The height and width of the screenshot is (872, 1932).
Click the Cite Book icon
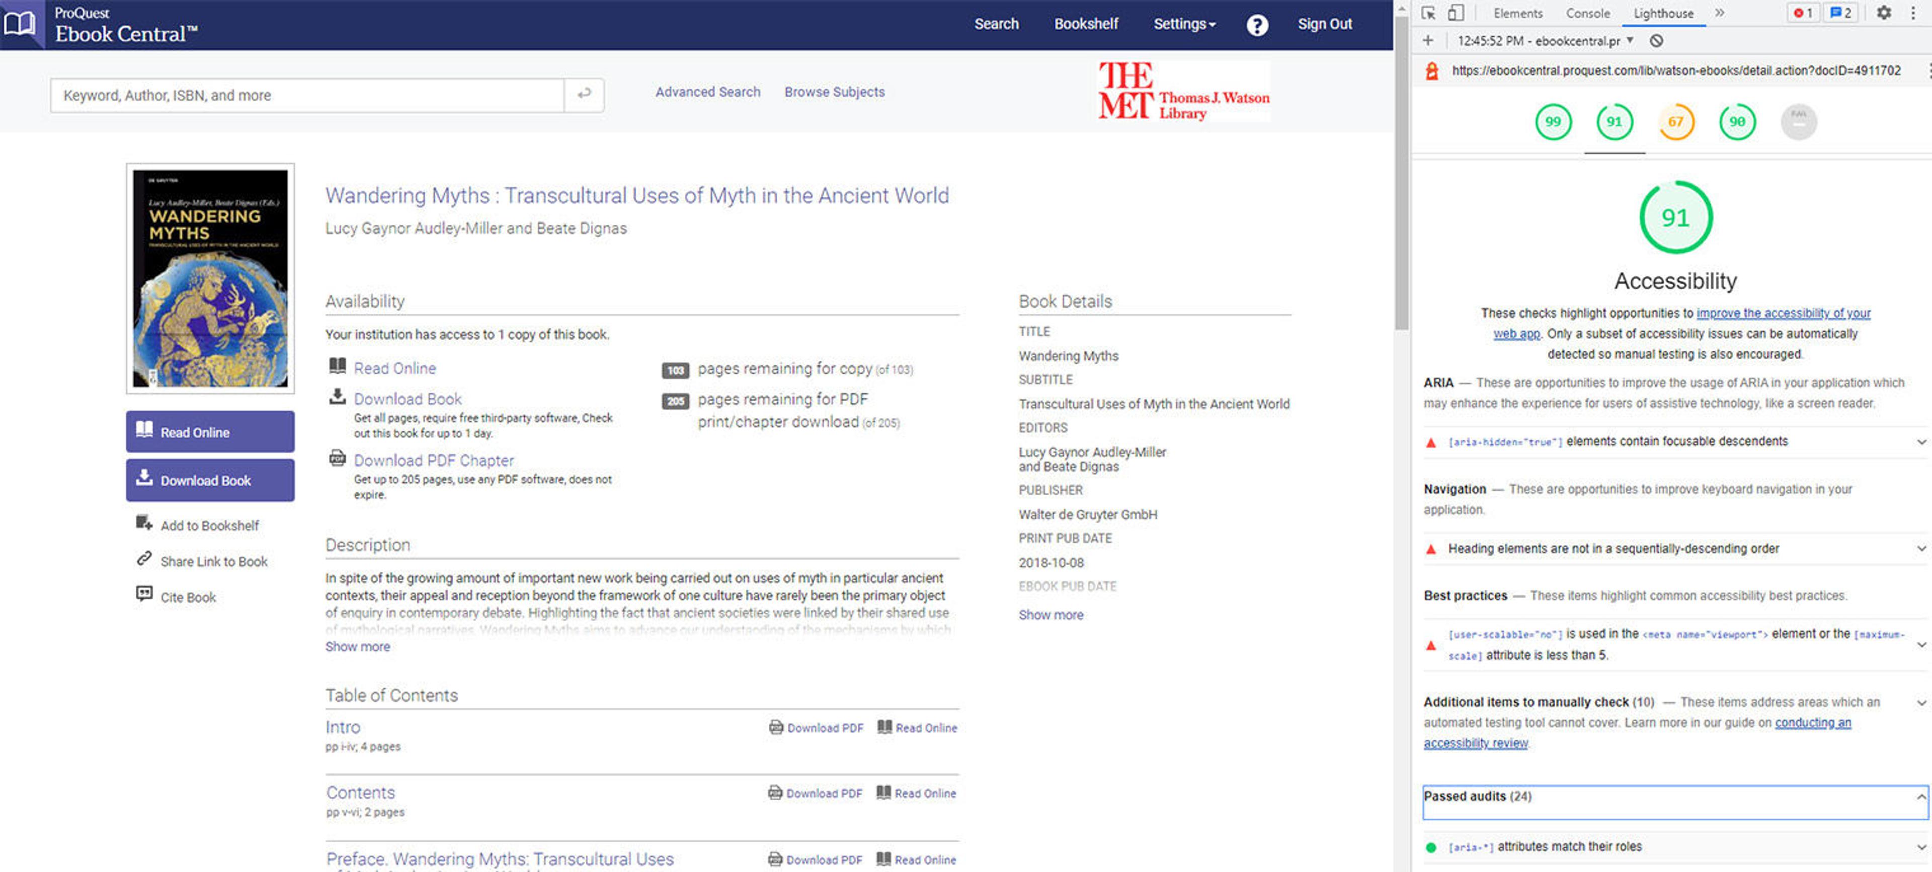(143, 595)
